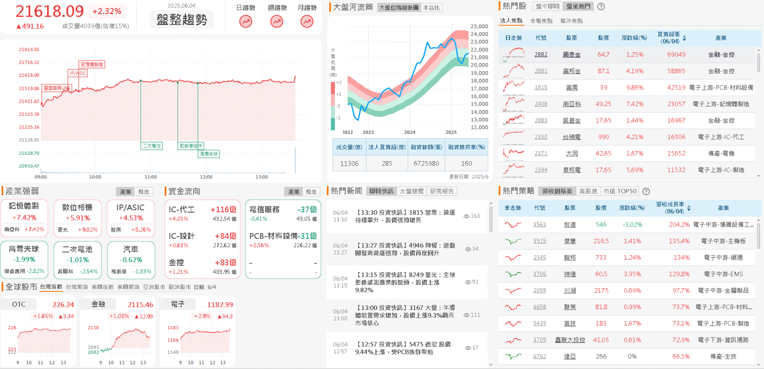Open the 研究報告 news tab

[442, 191]
